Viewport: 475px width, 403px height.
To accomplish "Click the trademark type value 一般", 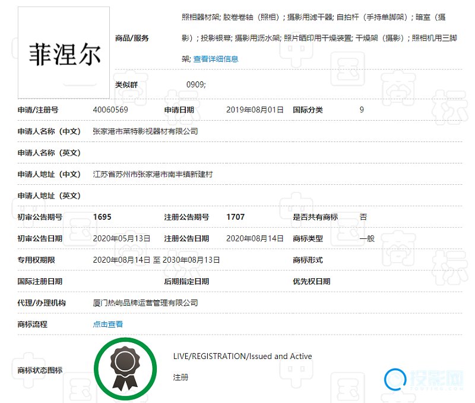I will [x=367, y=238].
